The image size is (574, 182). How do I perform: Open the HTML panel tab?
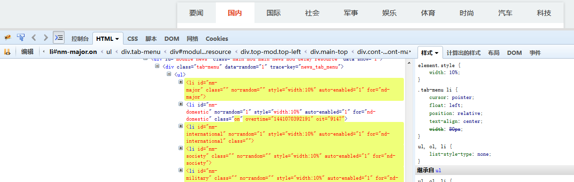[x=108, y=38]
